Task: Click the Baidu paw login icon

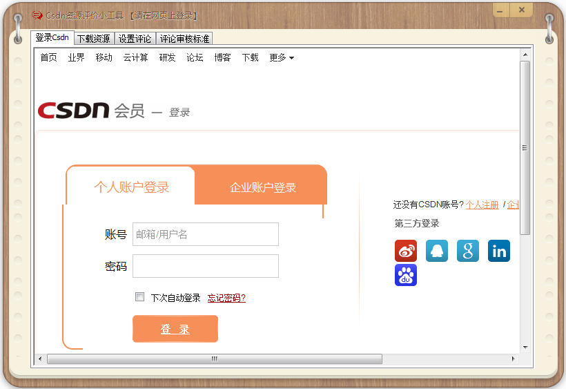Action: (406, 275)
